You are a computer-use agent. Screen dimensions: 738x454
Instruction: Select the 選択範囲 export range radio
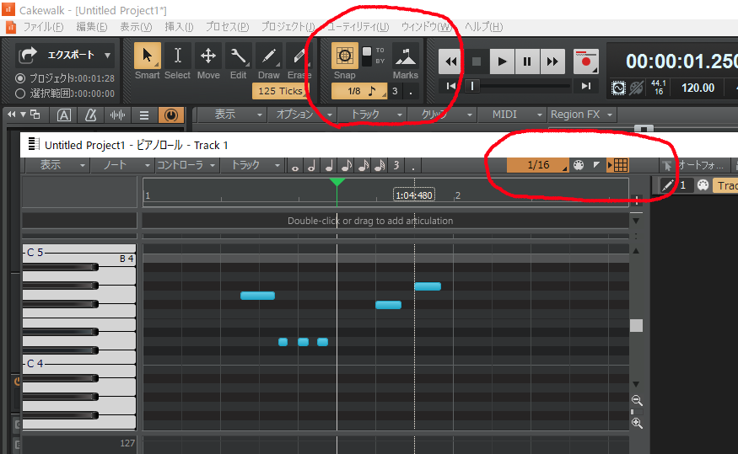pyautogui.click(x=20, y=93)
